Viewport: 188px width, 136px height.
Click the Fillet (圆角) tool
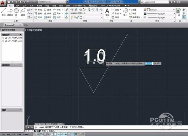pyautogui.click(x=57, y=13)
